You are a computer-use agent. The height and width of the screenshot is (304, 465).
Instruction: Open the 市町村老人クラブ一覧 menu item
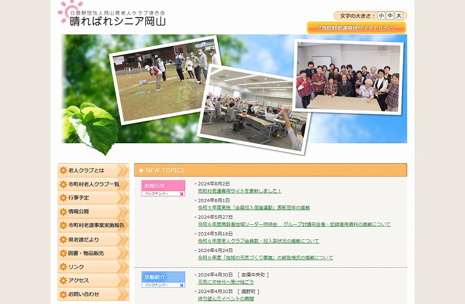[93, 184]
